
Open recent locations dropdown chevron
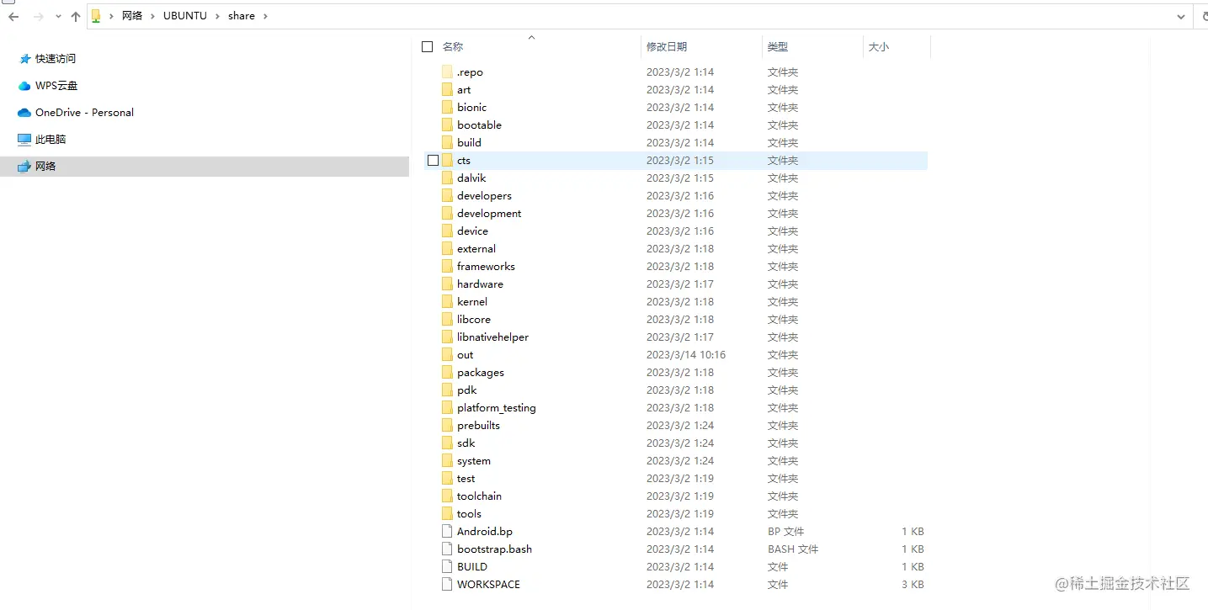58,16
